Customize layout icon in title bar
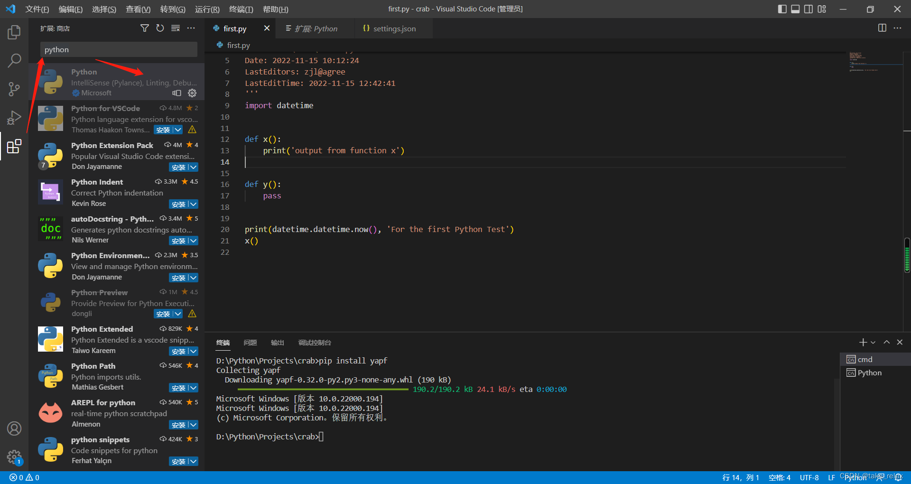 [822, 9]
